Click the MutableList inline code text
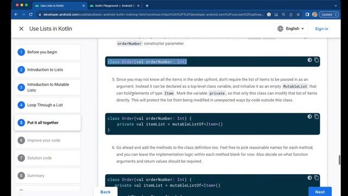Image resolution: width=348 pixels, height=196 pixels. tap(295, 86)
